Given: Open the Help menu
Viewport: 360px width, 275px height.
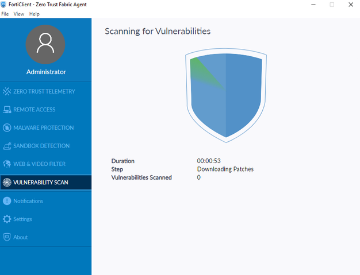Looking at the screenshot, I should click(34, 14).
